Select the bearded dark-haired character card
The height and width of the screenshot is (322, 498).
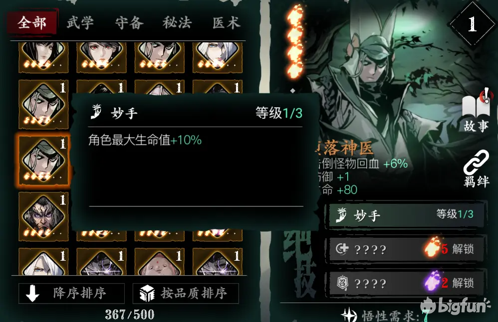point(43,216)
